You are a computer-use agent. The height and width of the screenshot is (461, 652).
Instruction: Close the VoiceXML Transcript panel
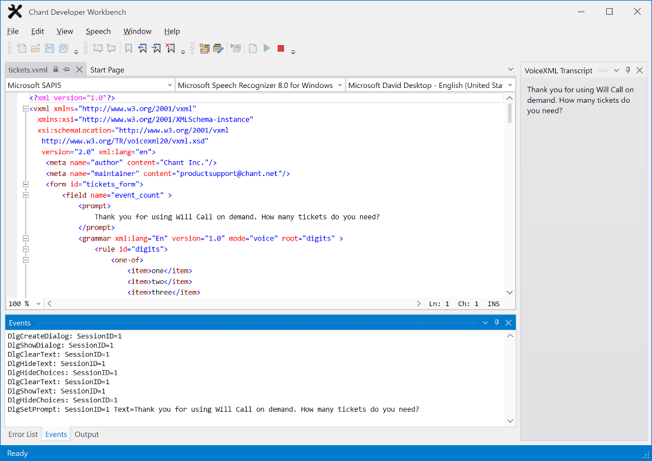pos(640,70)
